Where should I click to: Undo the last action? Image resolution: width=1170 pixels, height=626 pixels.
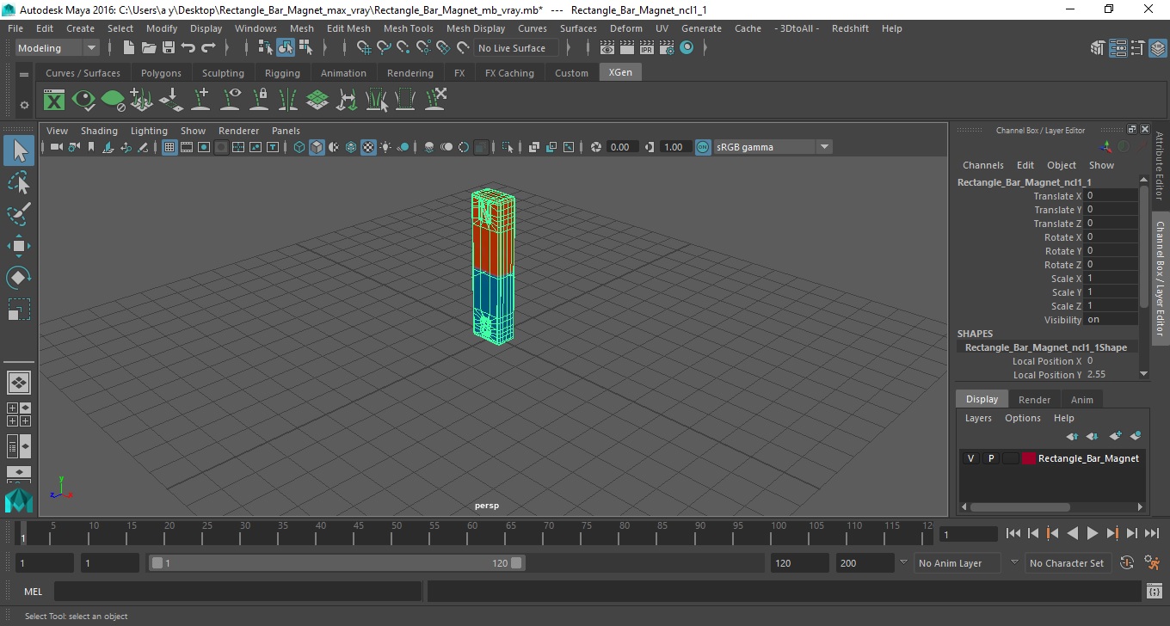point(188,48)
